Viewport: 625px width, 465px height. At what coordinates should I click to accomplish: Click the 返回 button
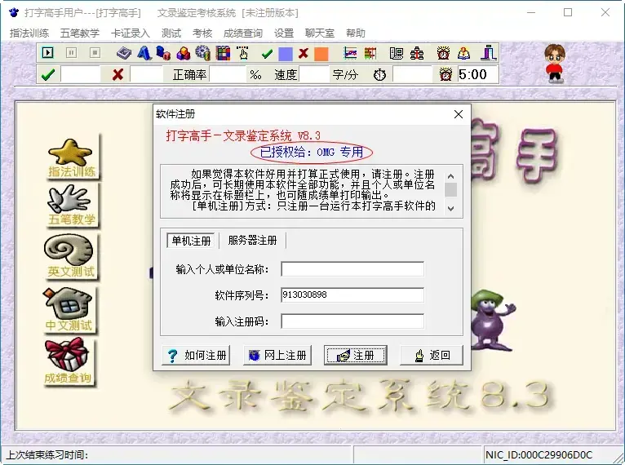tap(432, 355)
